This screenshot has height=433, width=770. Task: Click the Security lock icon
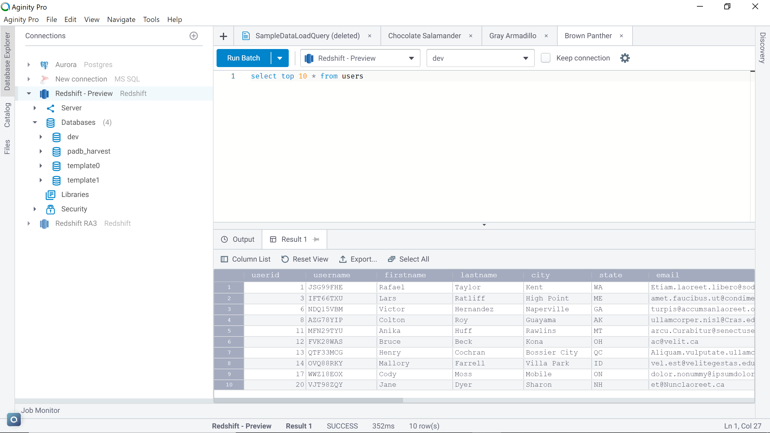[50, 209]
